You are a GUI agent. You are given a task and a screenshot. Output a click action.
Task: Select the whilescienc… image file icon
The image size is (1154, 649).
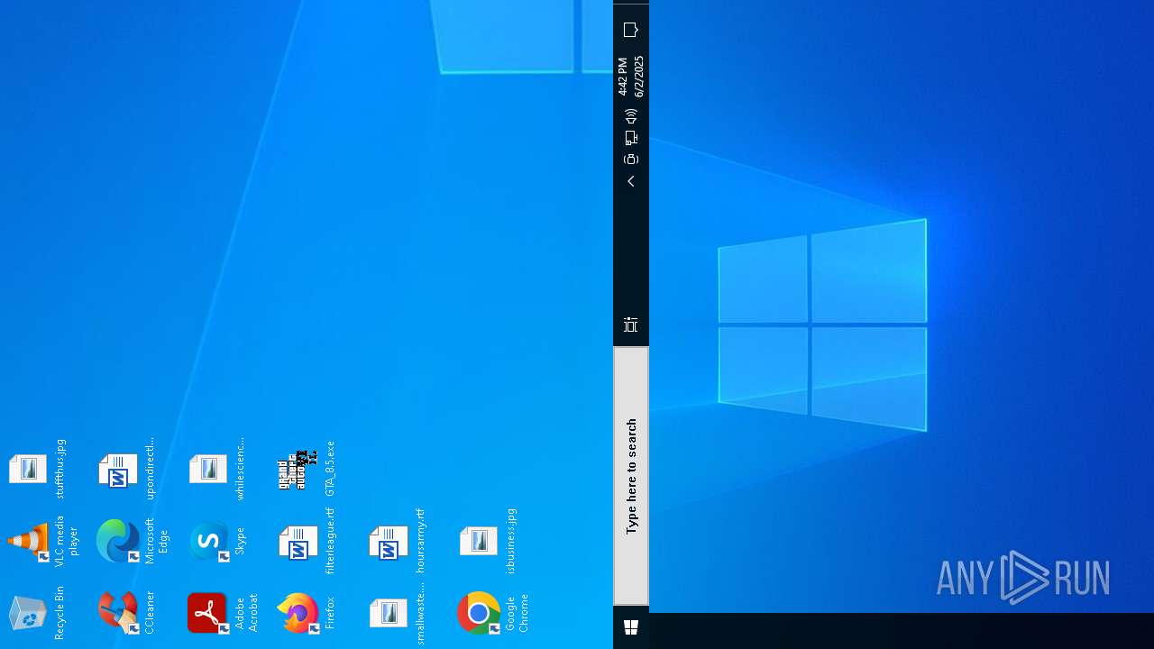(x=208, y=470)
